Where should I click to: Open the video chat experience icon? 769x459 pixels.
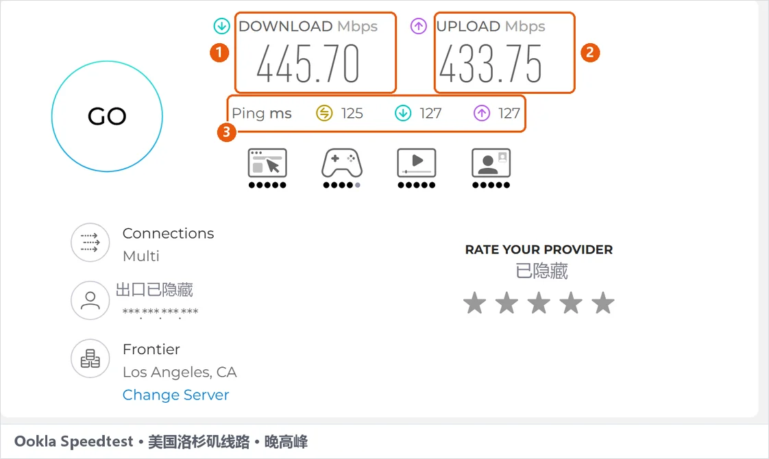[491, 163]
